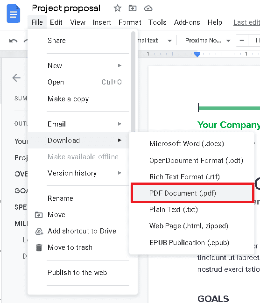
Task: Open the Insert menu
Action: click(x=102, y=22)
